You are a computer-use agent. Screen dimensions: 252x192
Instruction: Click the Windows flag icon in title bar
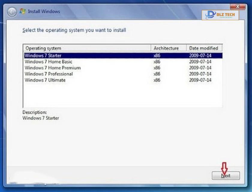[22, 11]
